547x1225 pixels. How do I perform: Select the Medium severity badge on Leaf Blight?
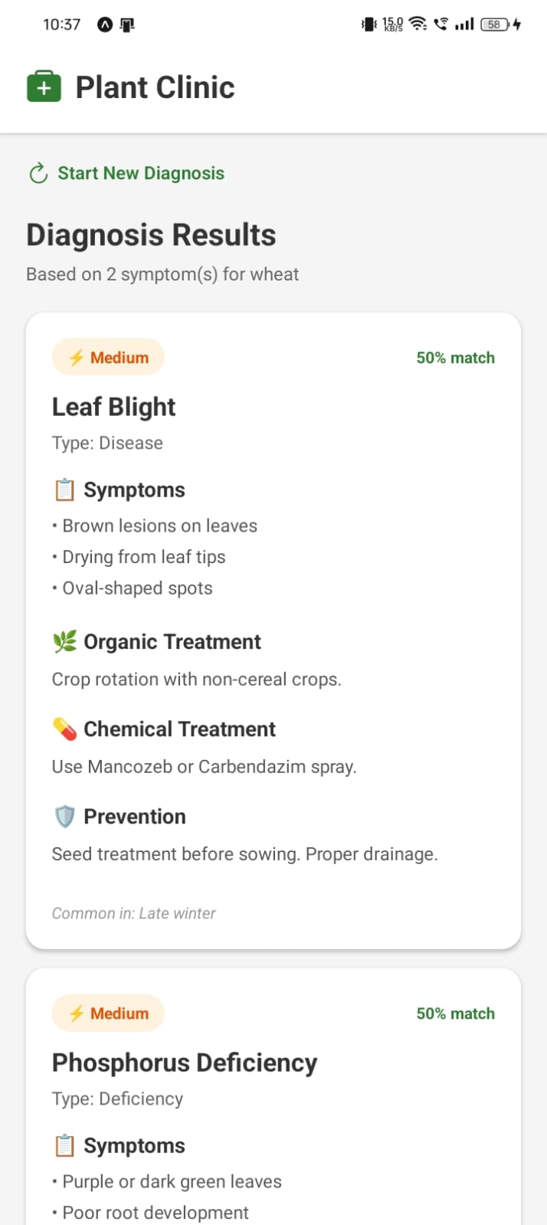point(108,356)
